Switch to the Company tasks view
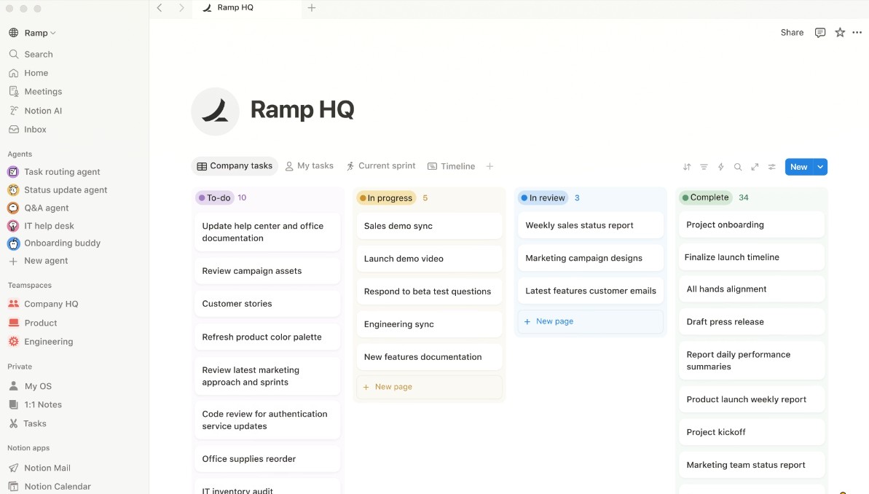 (x=235, y=166)
